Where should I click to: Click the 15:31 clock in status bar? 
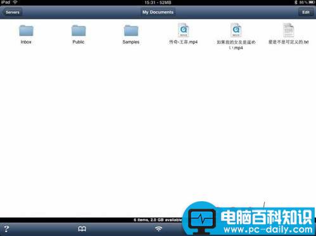(x=150, y=3)
